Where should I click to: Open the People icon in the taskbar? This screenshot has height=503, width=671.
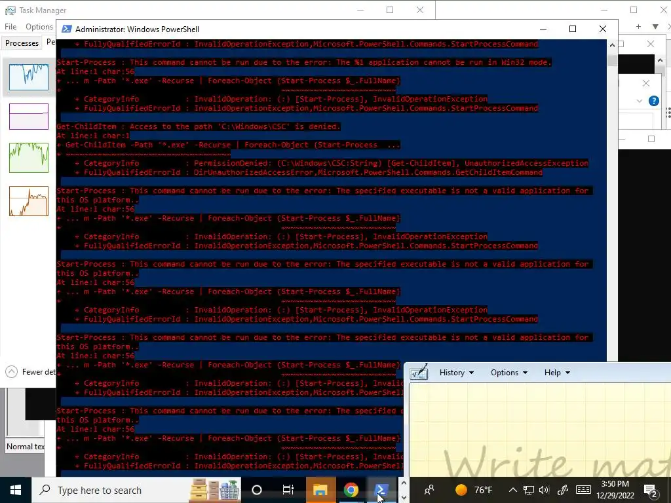(x=429, y=490)
